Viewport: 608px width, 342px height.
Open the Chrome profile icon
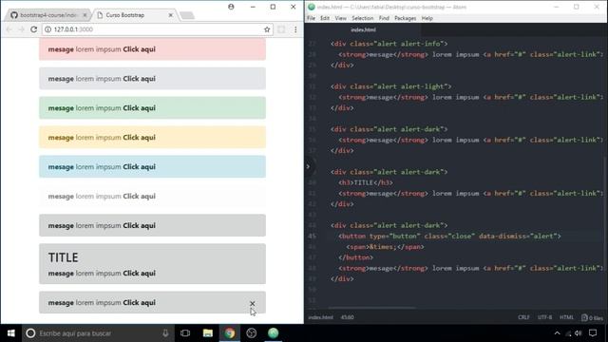click(x=231, y=7)
